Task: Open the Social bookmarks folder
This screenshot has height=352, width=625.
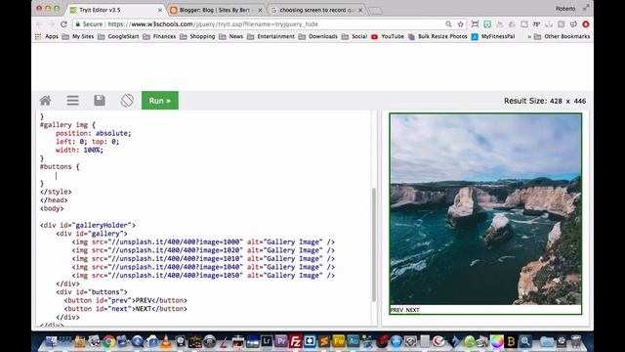Action: click(x=354, y=36)
